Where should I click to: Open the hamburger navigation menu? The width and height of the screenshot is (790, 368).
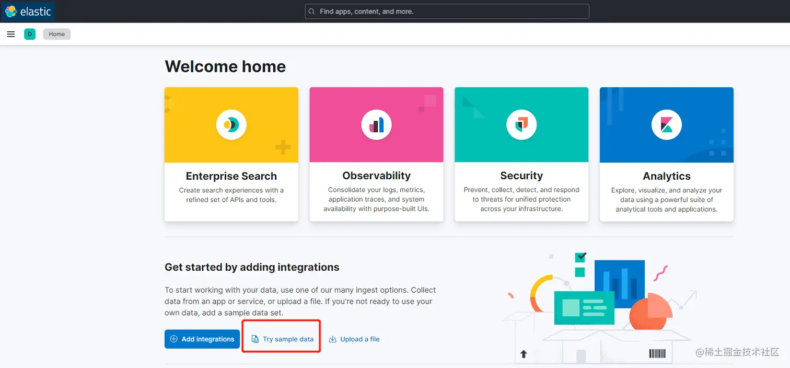[x=10, y=34]
